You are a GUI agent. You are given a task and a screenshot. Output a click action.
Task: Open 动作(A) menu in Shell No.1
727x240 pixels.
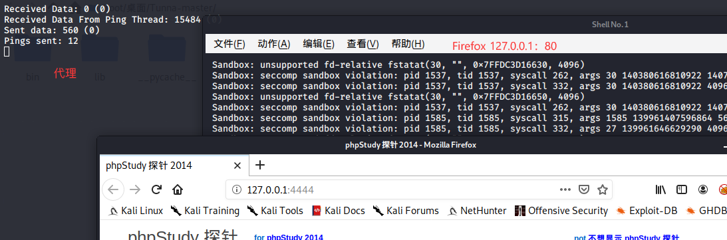[x=274, y=45]
